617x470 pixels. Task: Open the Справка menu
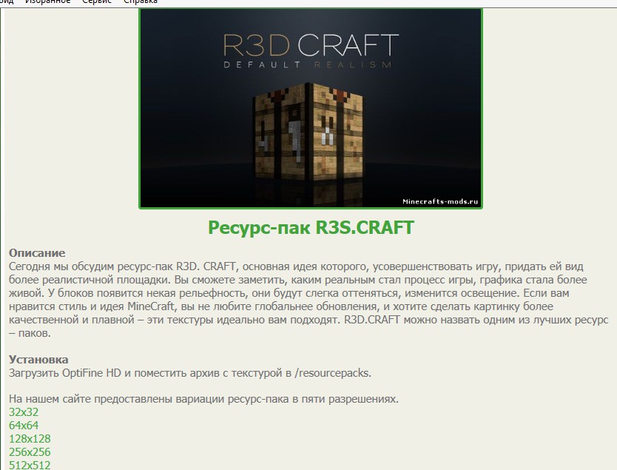[141, 1]
